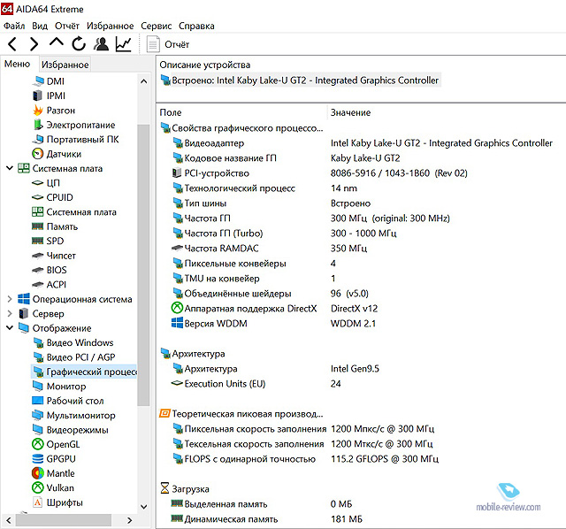This screenshot has height=529, width=566.
Task: Select Рабочий стол in the tree
Action: pyautogui.click(x=68, y=401)
